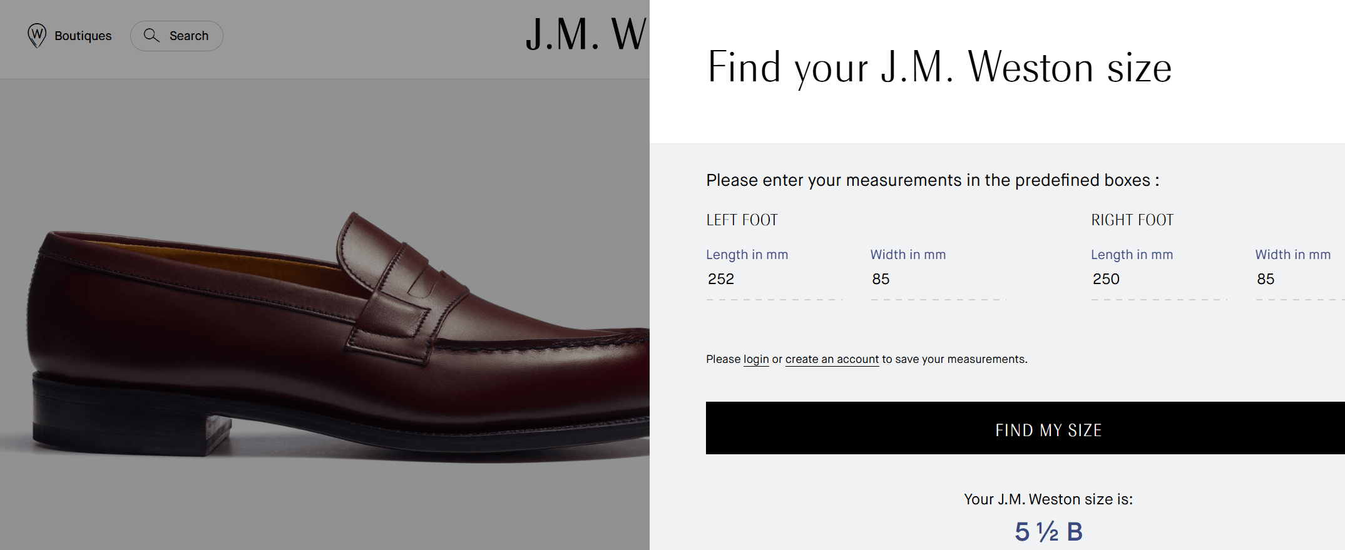Click the left foot 'Width in mm' label
1345x550 pixels.
pos(908,255)
